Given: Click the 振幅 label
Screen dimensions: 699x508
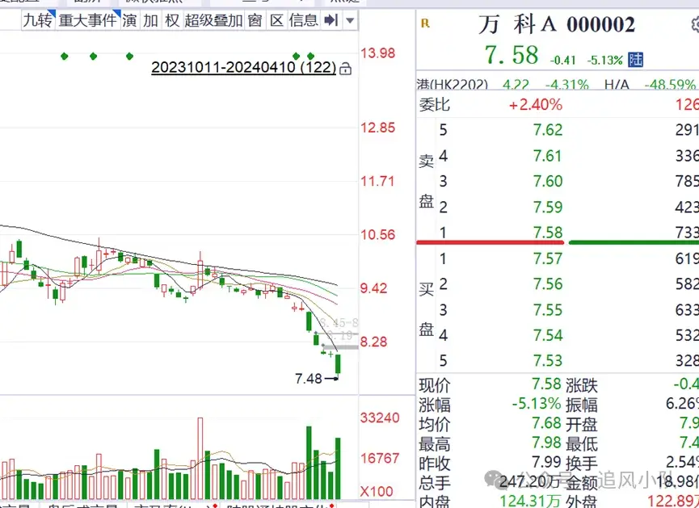Looking at the screenshot, I should [x=581, y=405].
